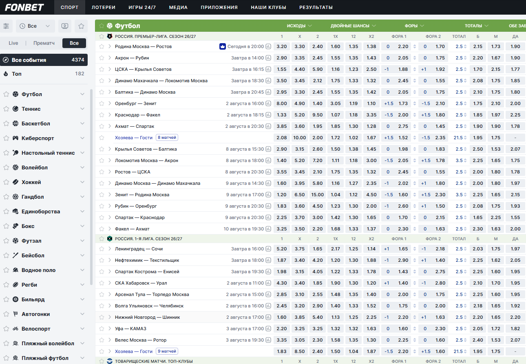The height and width of the screenshot is (364, 526).
Task: Open the filter settings sliders icon
Action: click(x=6, y=26)
